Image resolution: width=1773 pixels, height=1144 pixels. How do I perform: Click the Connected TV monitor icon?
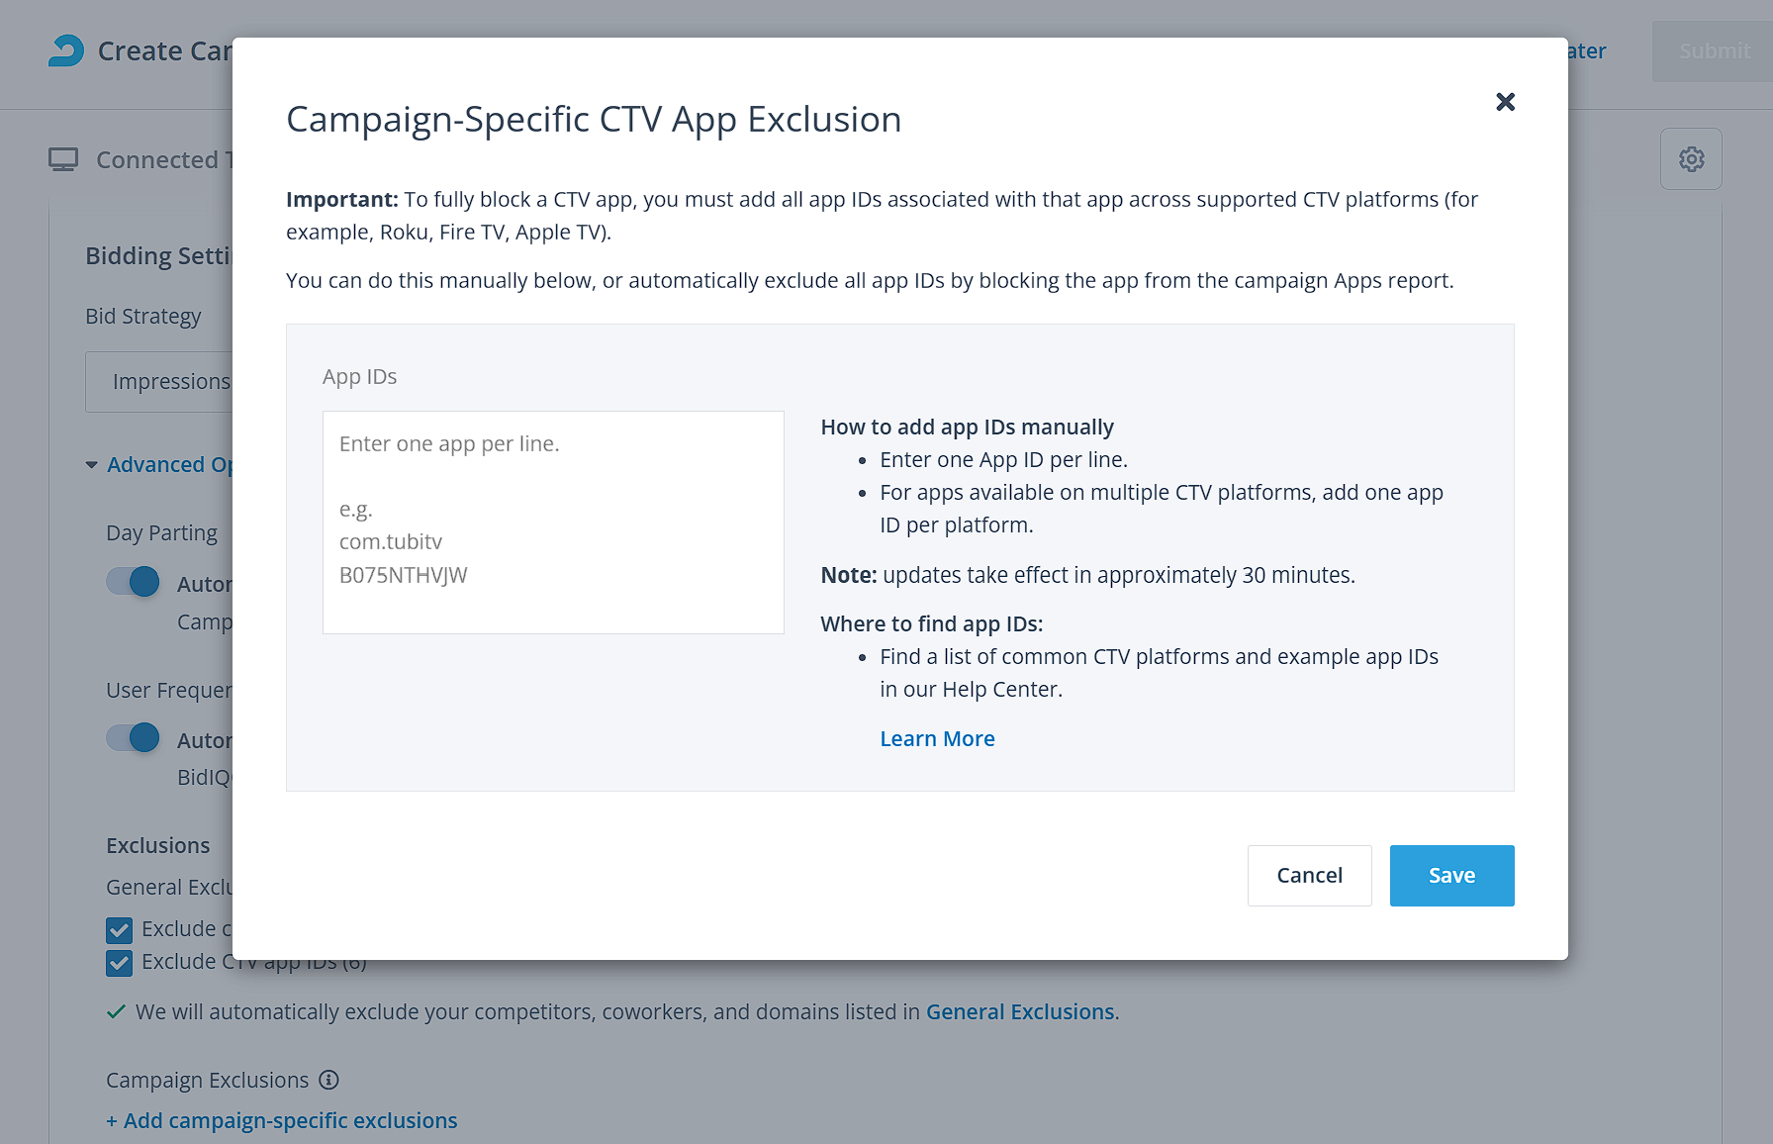[63, 159]
